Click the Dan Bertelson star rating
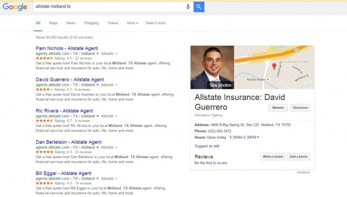This screenshot has height=197, width=347. click(x=44, y=152)
